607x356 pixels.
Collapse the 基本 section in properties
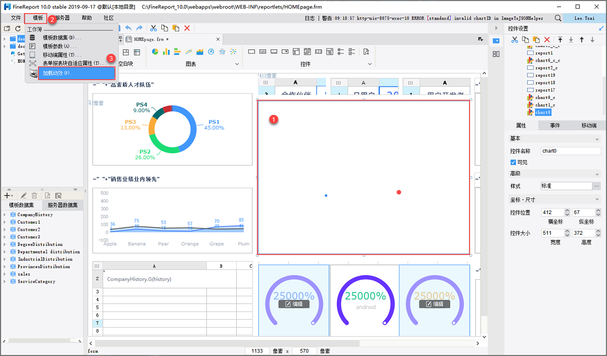coord(597,139)
